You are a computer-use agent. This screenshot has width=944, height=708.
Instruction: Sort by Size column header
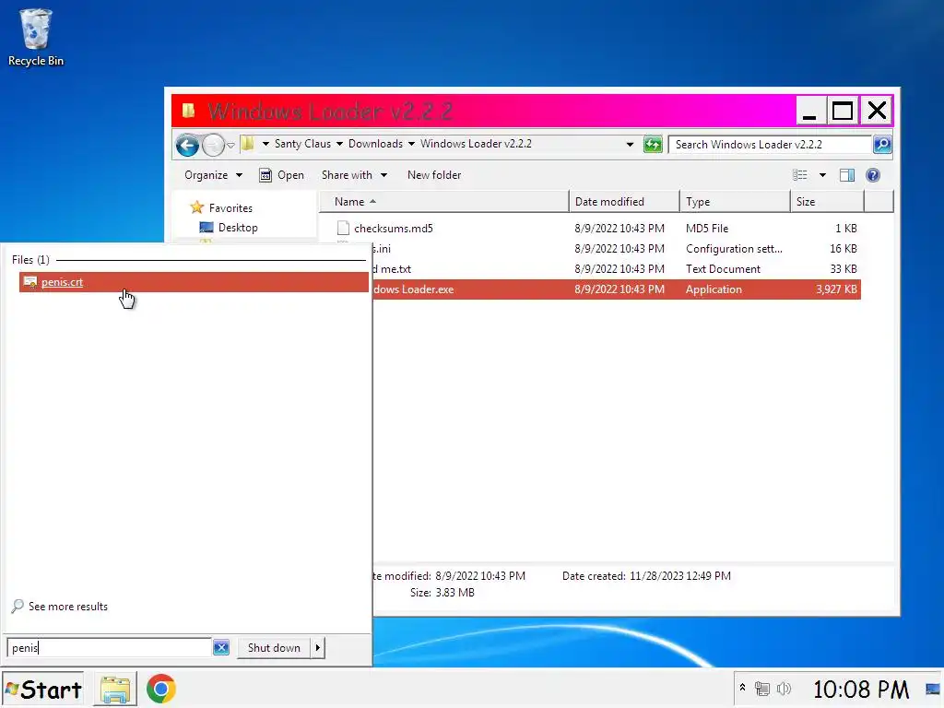click(x=827, y=202)
